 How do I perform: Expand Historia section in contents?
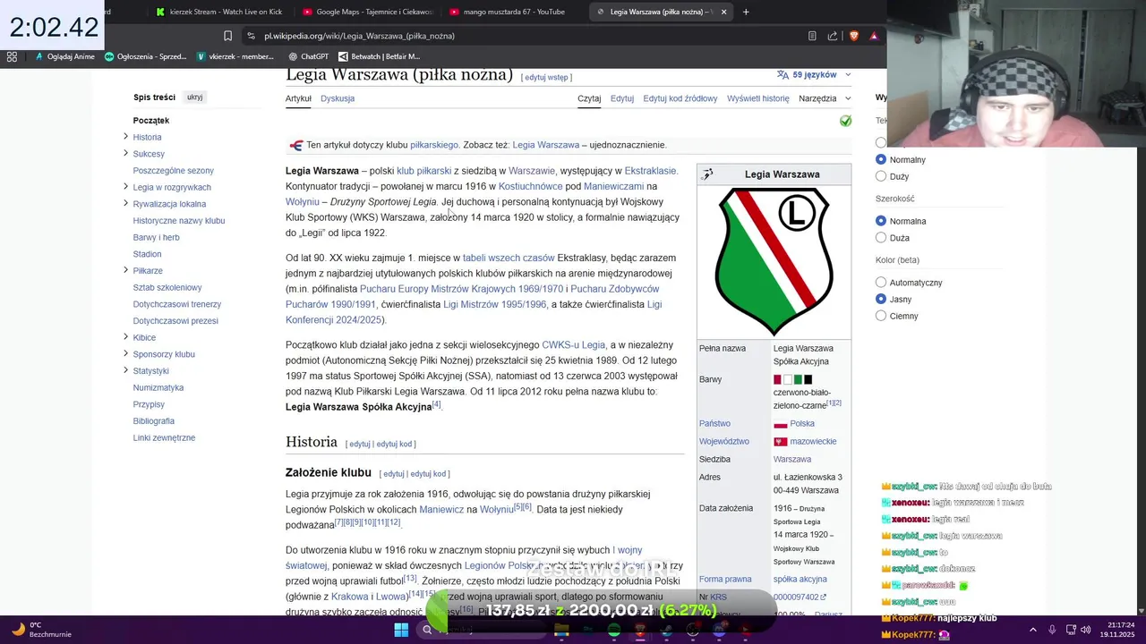(x=125, y=137)
